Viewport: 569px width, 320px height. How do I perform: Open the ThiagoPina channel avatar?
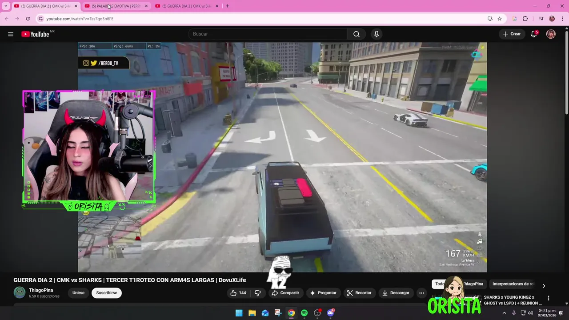pos(20,292)
